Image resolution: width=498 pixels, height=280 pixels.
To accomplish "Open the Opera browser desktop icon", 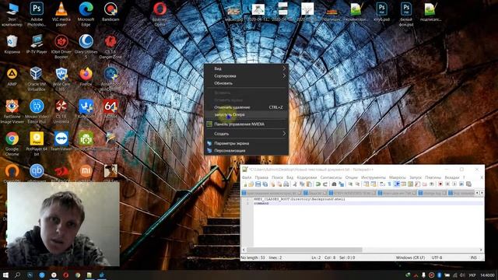I will (160, 14).
